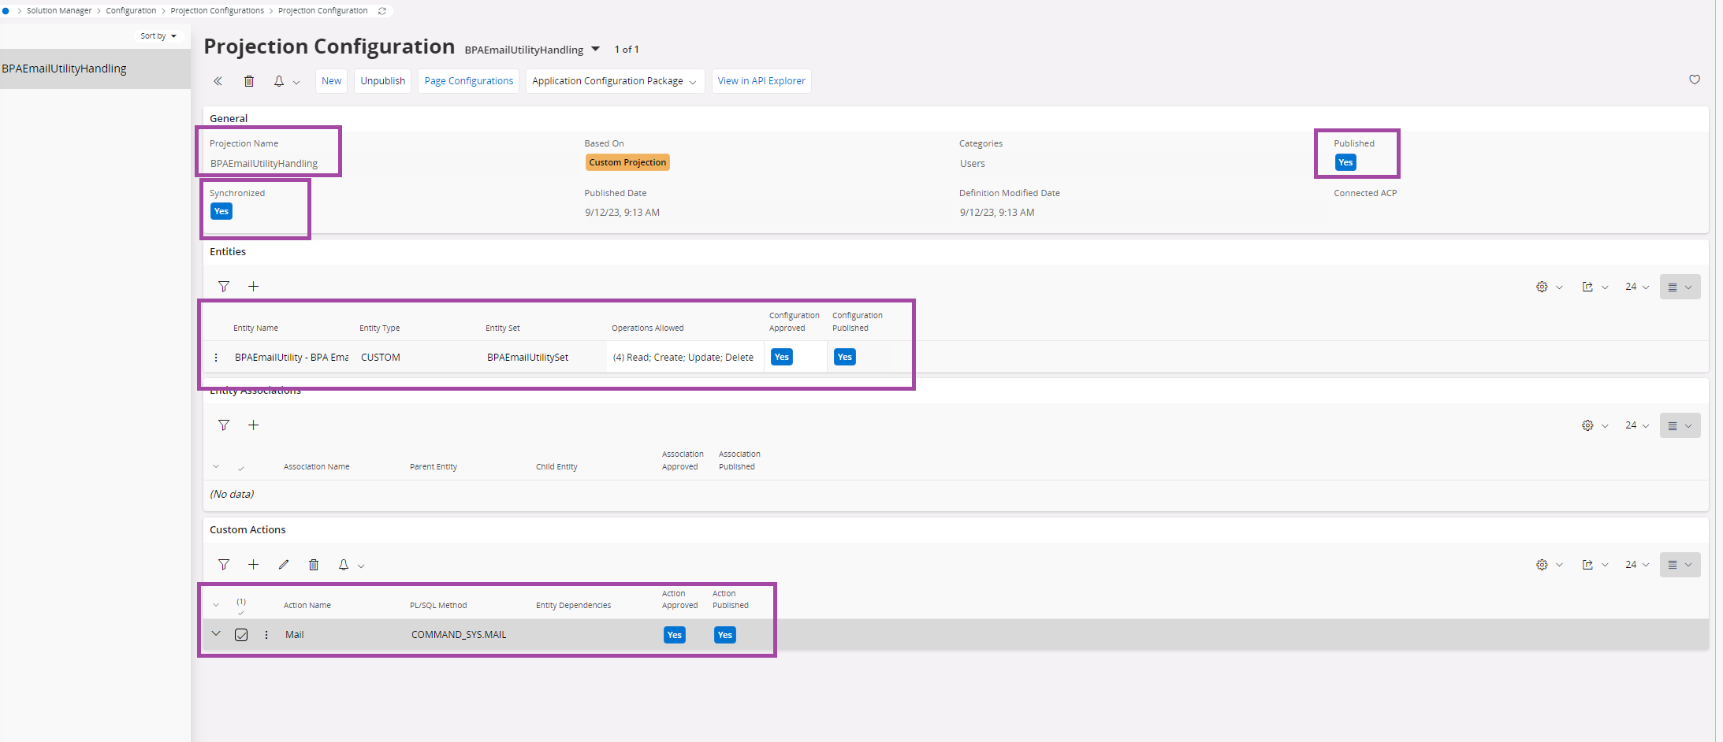This screenshot has height=742, width=1723.
Task: Expand the Mail action row chevron
Action: click(x=216, y=634)
